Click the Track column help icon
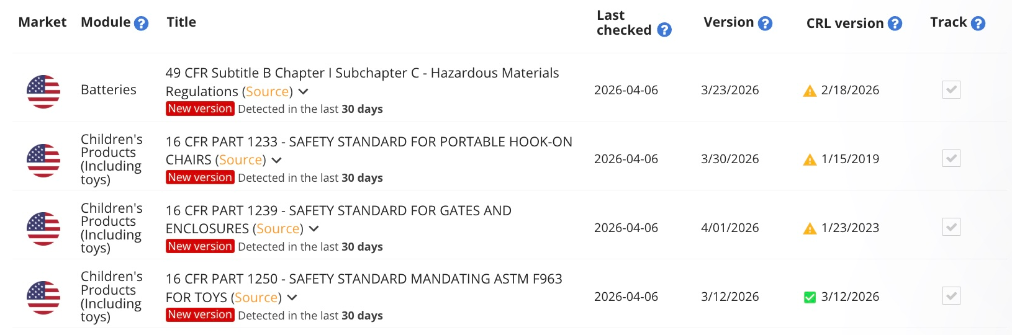 (x=978, y=24)
